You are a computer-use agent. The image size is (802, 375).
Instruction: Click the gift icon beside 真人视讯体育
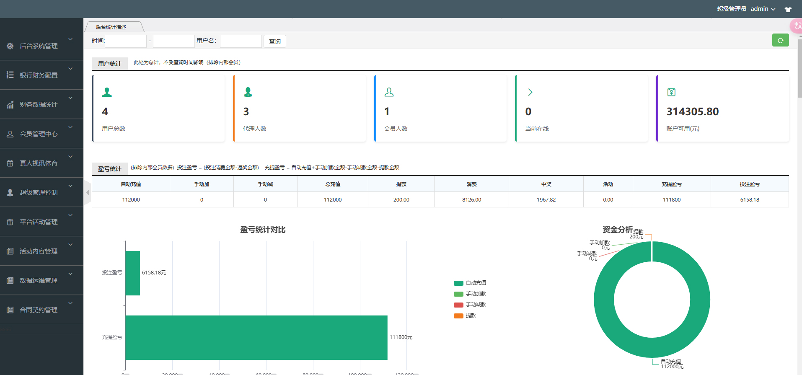pos(10,163)
